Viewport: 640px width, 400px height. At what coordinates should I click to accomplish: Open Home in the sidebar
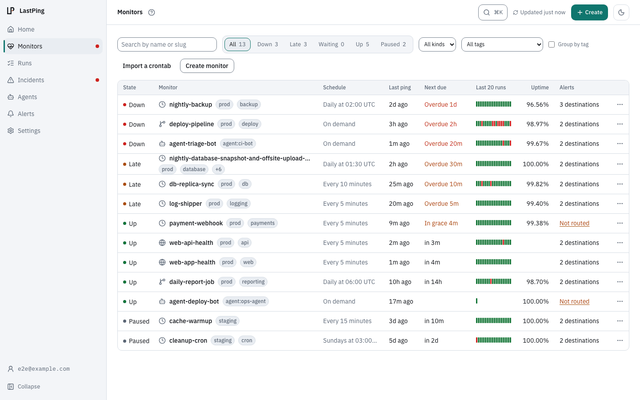(x=53, y=29)
